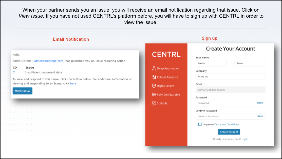This screenshot has height=159, width=282.
Task: Click the 'Fully Configurable' label
Action: 168,95
